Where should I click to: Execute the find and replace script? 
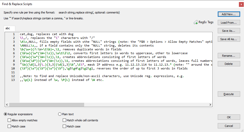point(229,94)
